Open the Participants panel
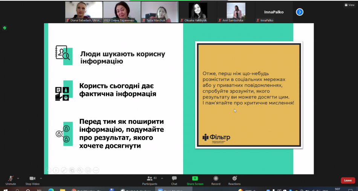This screenshot has width=358, height=191. (149, 179)
